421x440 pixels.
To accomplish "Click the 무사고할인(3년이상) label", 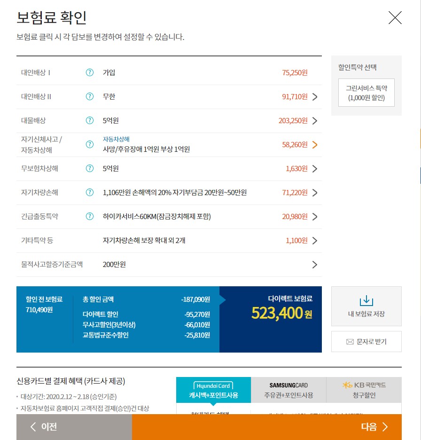I will point(109,325).
